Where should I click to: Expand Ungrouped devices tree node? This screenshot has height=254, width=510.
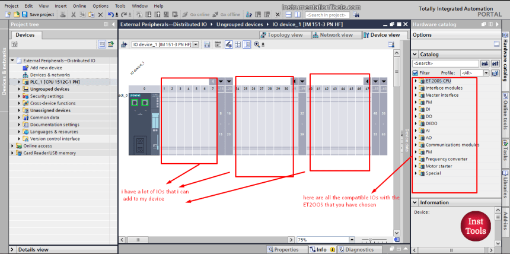(x=19, y=89)
